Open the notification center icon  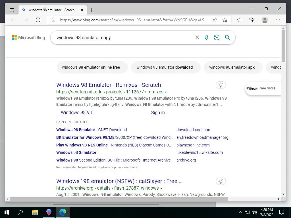coord(282,212)
